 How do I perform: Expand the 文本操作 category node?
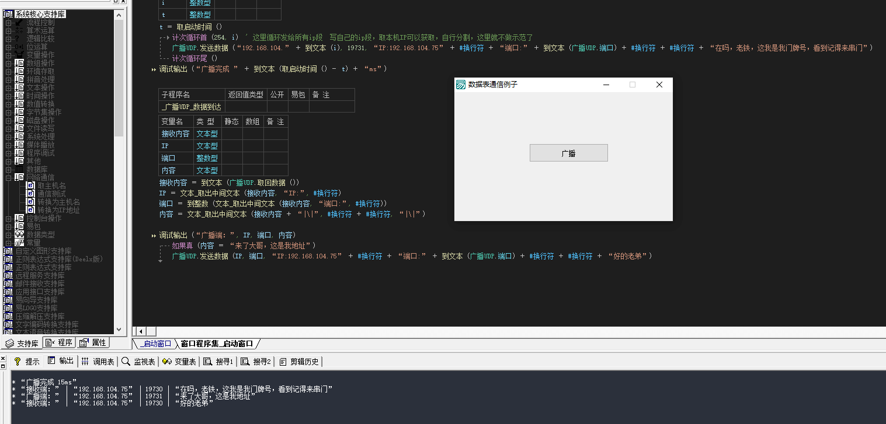click(x=9, y=87)
